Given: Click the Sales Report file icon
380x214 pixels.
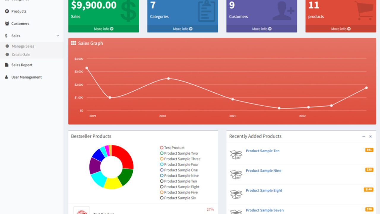Looking at the screenshot, I should (7, 65).
